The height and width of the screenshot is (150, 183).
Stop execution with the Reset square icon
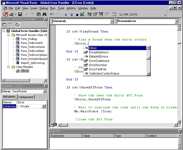pos(77,15)
